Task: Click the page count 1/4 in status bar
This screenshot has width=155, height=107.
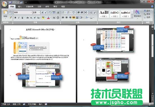Action: point(6,104)
